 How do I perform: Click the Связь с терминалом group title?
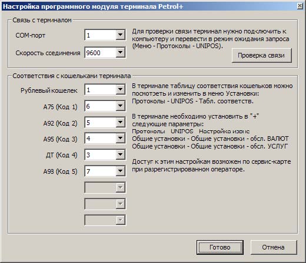click(42, 20)
